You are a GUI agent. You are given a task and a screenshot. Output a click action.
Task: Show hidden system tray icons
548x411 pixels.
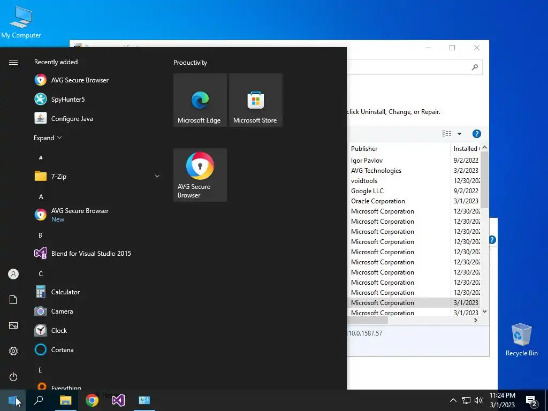click(453, 400)
